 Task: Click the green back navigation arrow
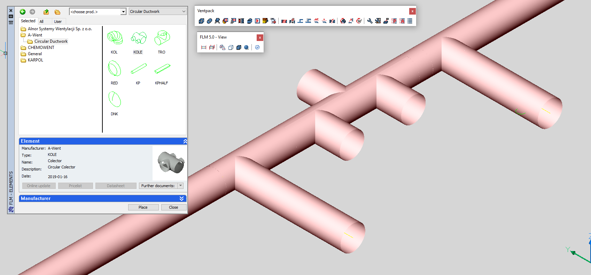click(23, 12)
